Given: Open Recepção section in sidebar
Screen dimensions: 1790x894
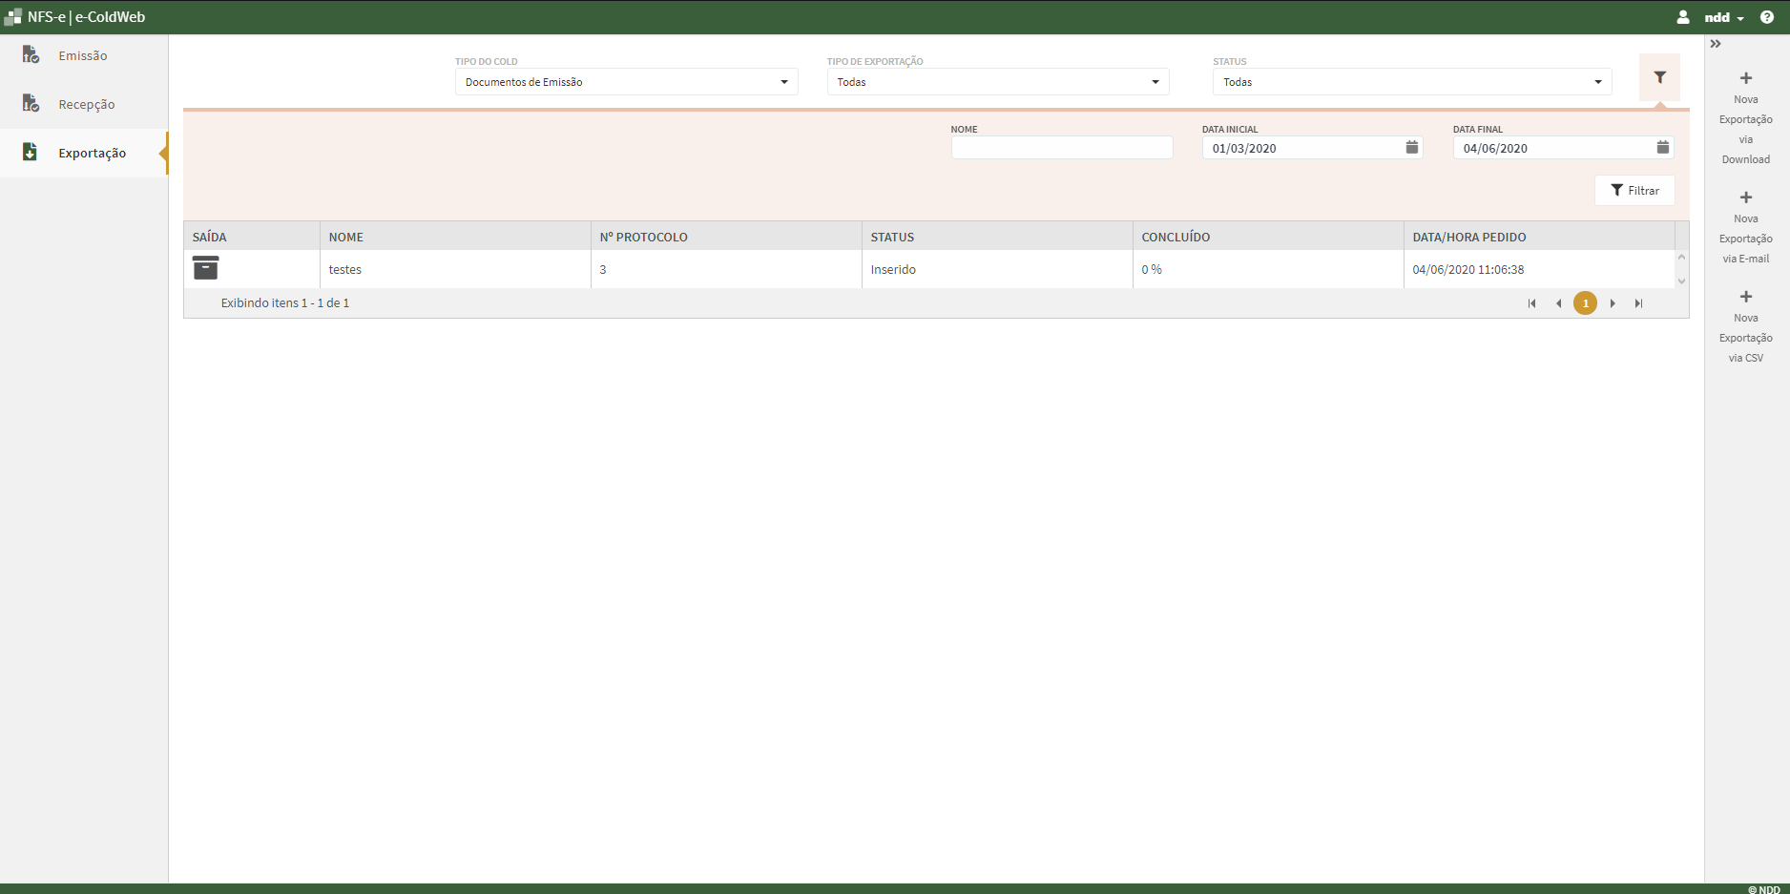Looking at the screenshot, I should click(86, 105).
